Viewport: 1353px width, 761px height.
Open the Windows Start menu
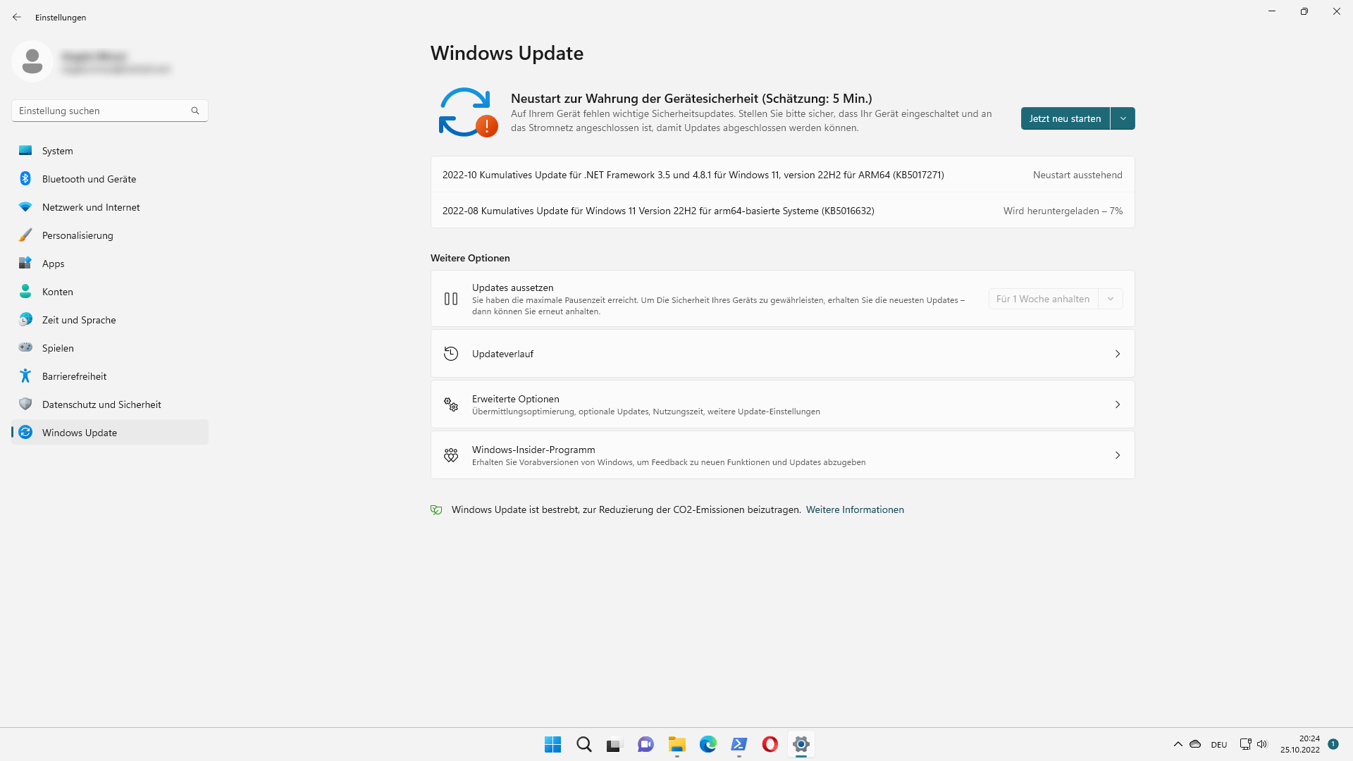pyautogui.click(x=552, y=744)
